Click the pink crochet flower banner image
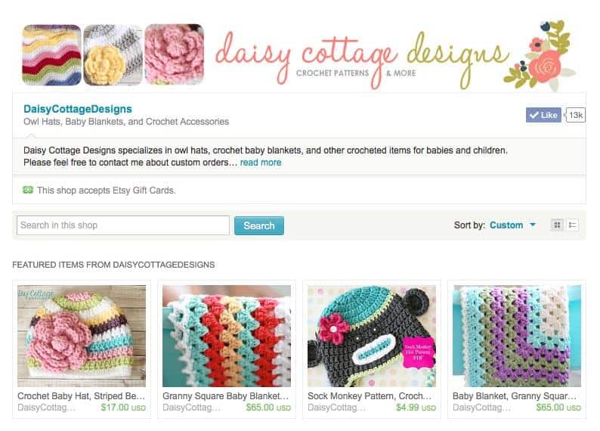 point(174,54)
